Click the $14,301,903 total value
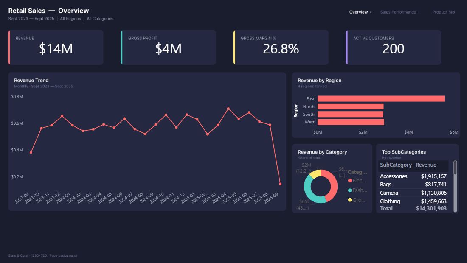The image size is (467, 263). (x=431, y=209)
